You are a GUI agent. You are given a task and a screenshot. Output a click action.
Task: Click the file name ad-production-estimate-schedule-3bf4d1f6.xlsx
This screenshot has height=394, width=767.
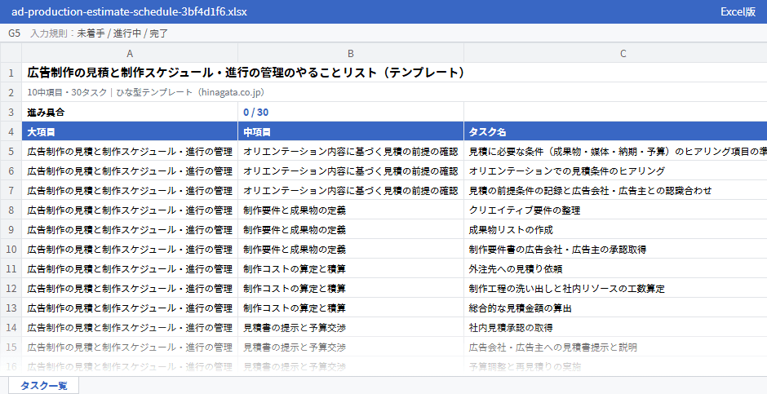click(129, 11)
